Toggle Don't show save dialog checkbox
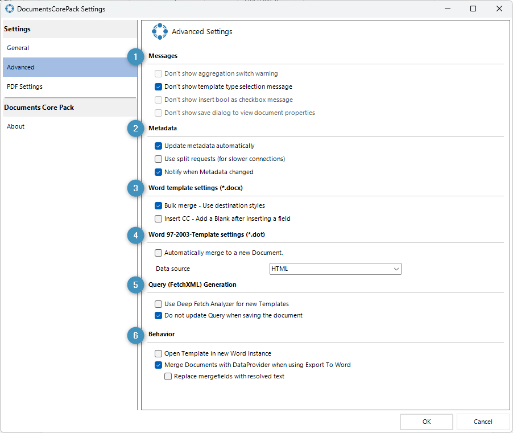 click(x=158, y=113)
